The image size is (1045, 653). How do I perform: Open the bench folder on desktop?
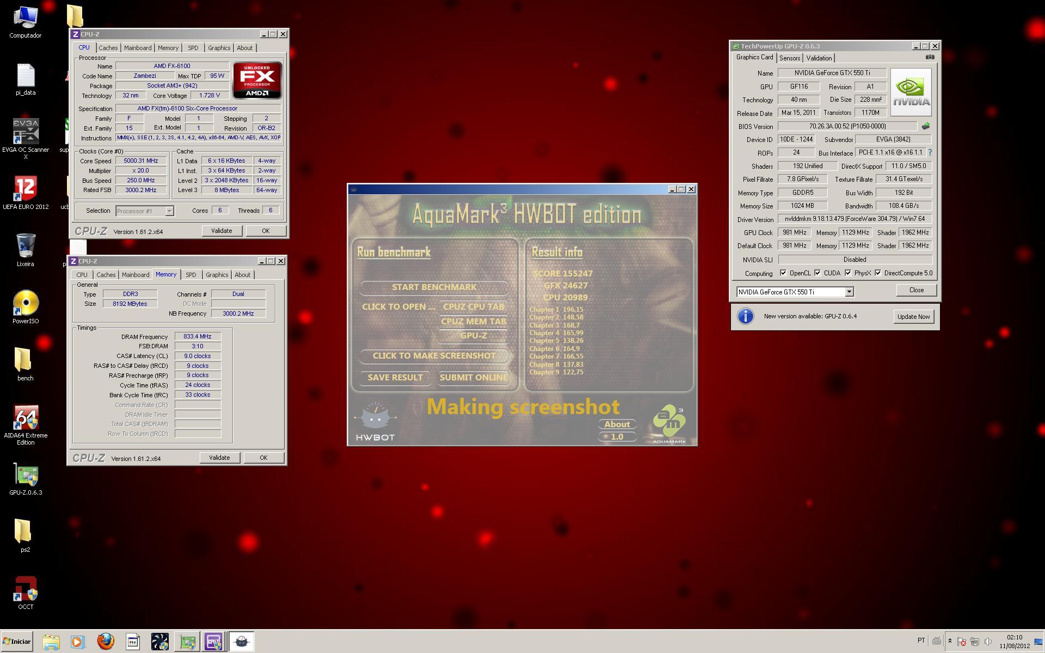[25, 364]
